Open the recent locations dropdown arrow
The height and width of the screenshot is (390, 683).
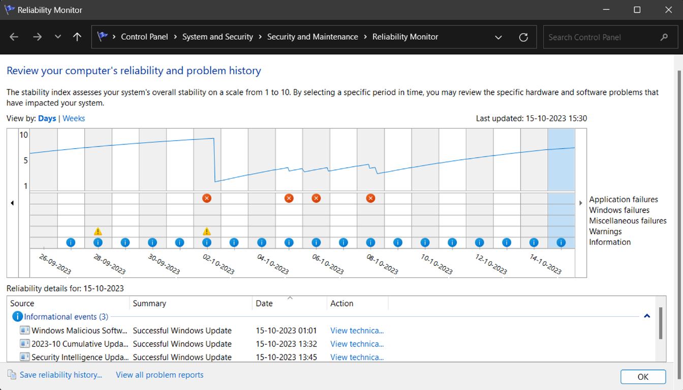57,37
